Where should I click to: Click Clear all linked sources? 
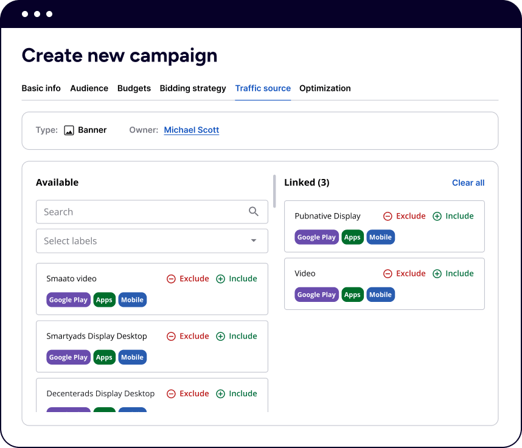(468, 183)
